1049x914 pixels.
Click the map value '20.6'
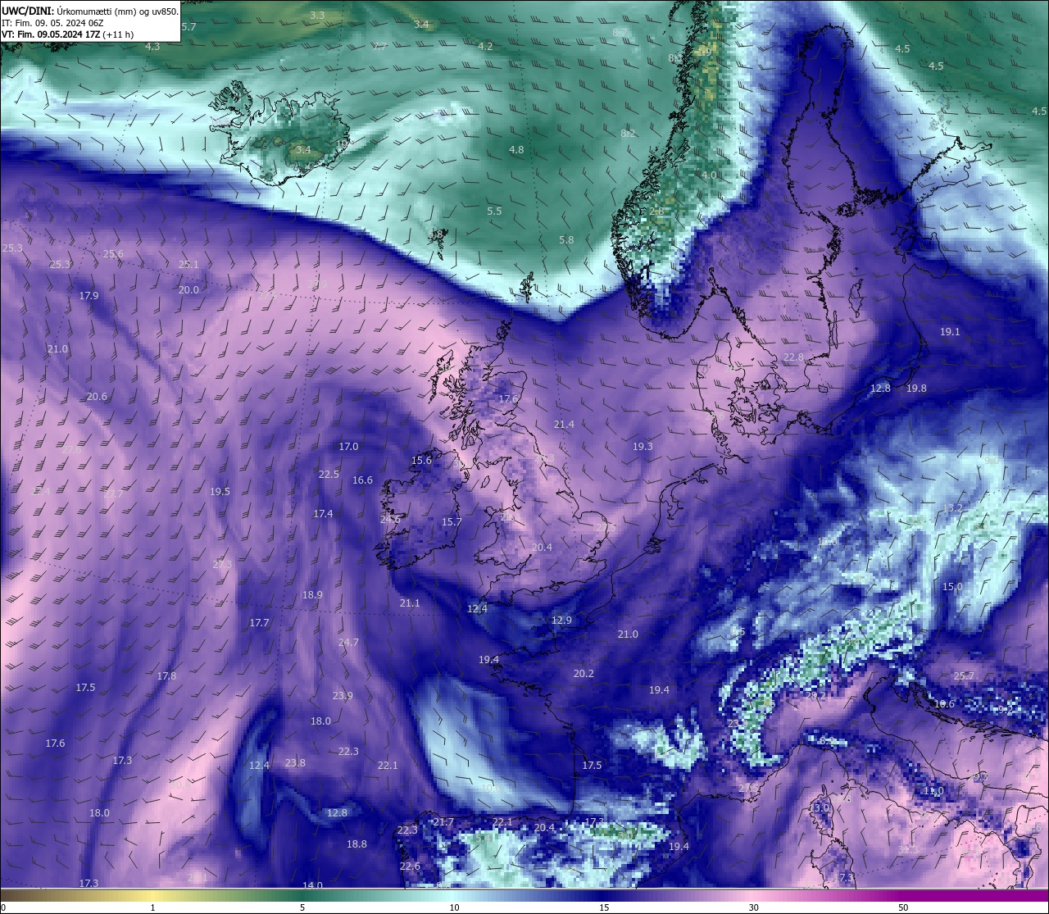(97, 397)
